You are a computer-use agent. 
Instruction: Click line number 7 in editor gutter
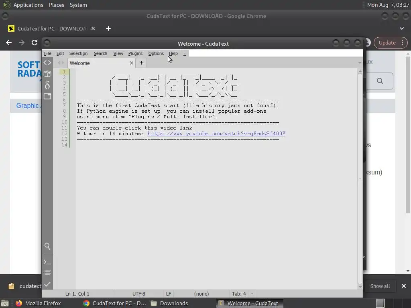pyautogui.click(x=64, y=105)
